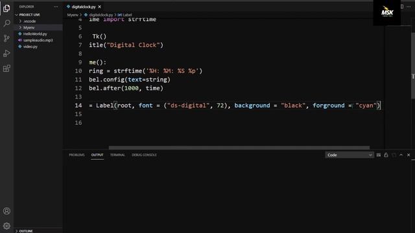Image resolution: width=415 pixels, height=233 pixels.
Task: Open the Run and Debug view
Action: (x=6, y=53)
